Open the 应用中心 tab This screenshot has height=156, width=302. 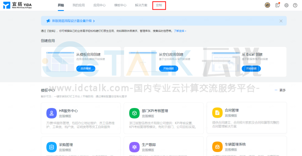click(x=99, y=5)
